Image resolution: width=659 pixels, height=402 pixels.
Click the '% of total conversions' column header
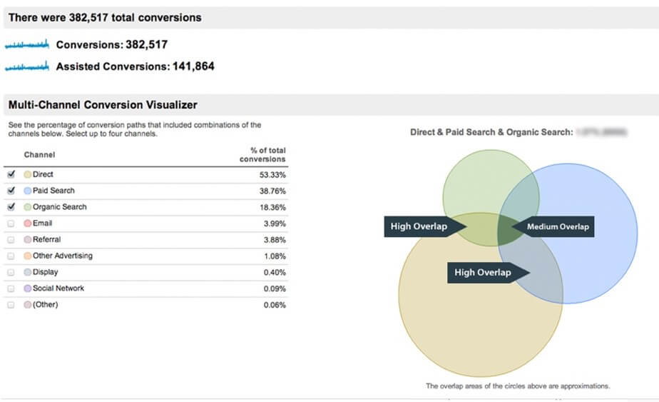point(262,154)
